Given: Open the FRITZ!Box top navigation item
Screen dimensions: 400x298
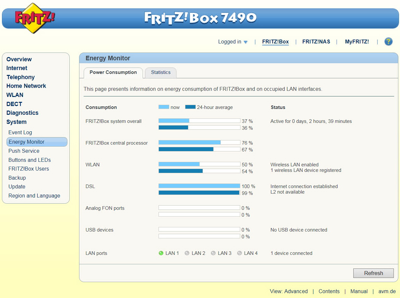Looking at the screenshot, I should pos(276,42).
